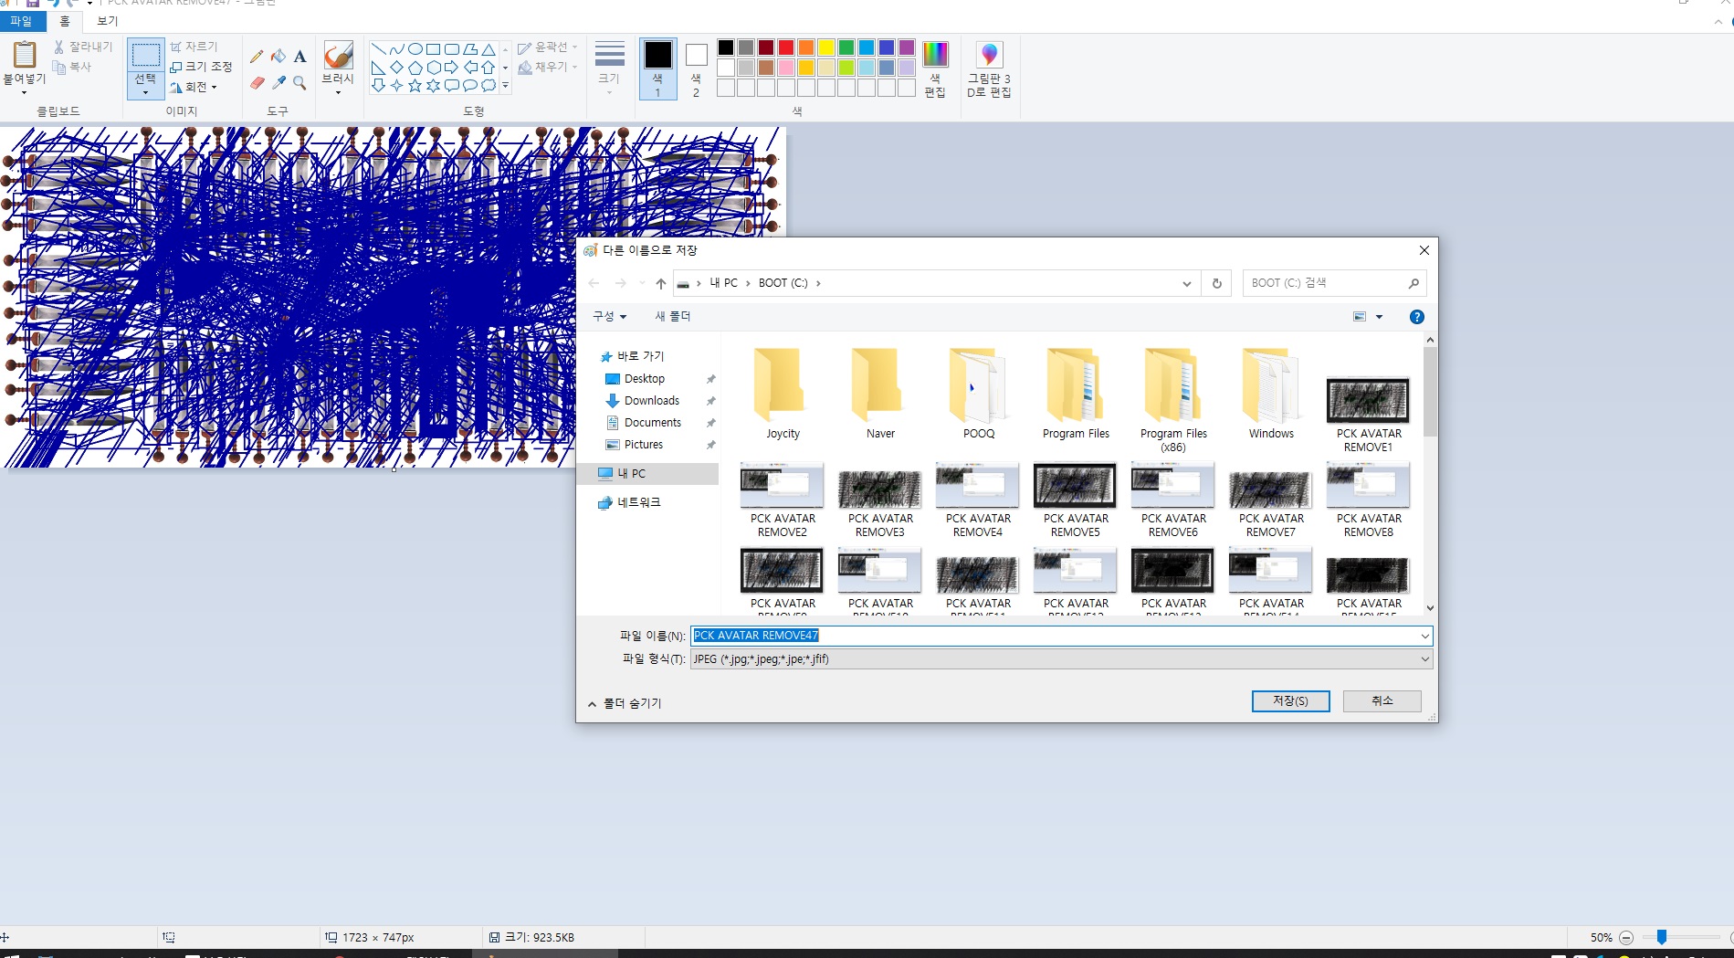Open the File (파일) ribbon tab
The width and height of the screenshot is (1734, 958).
[x=21, y=21]
